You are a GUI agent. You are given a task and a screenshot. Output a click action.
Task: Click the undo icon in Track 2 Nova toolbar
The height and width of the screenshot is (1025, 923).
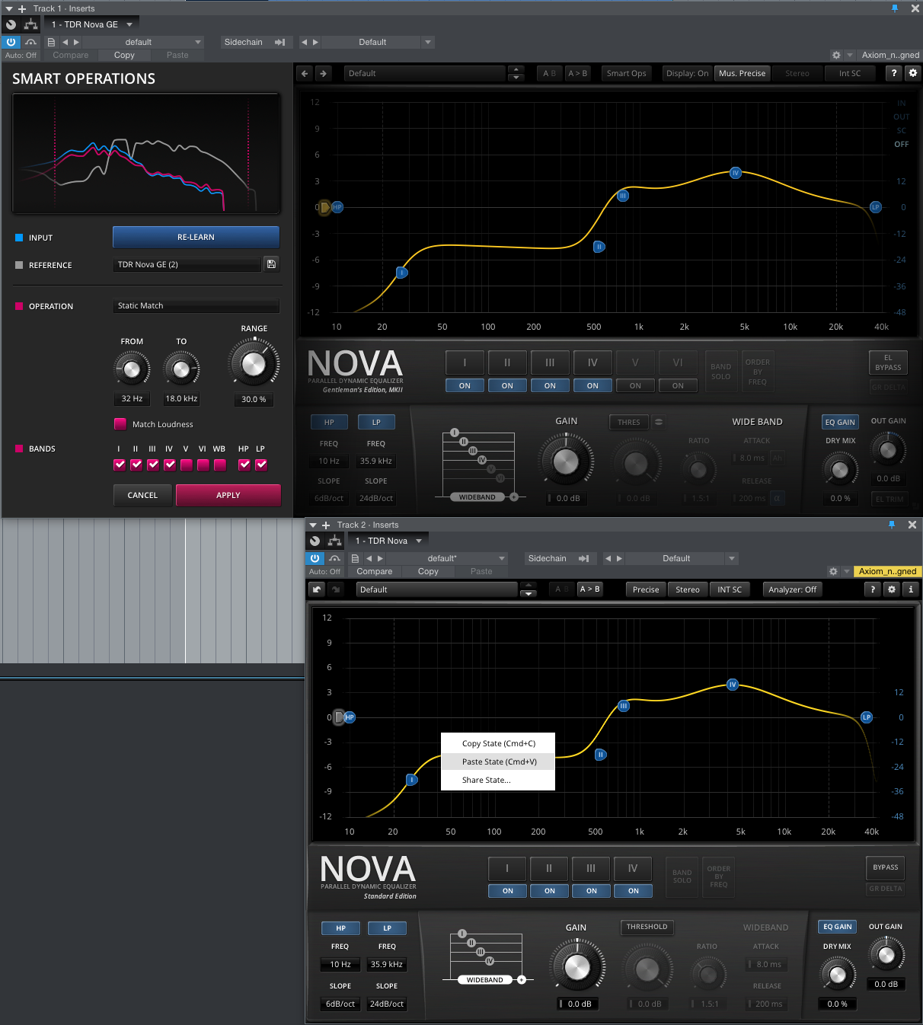318,589
